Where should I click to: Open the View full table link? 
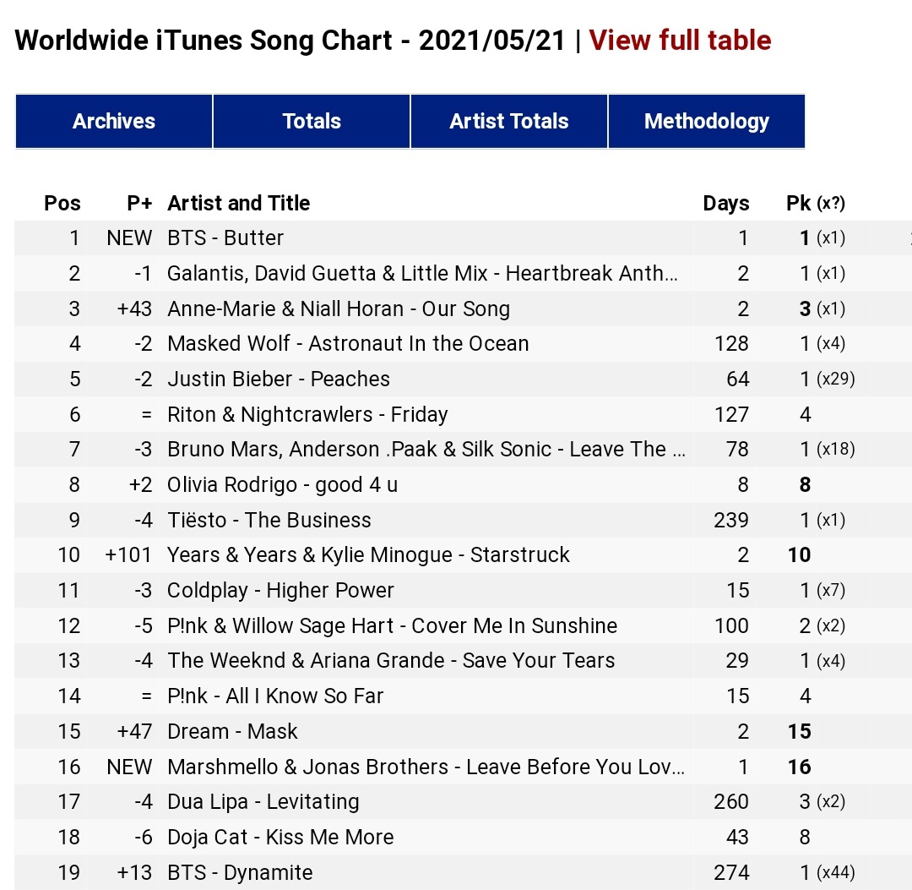pos(680,41)
